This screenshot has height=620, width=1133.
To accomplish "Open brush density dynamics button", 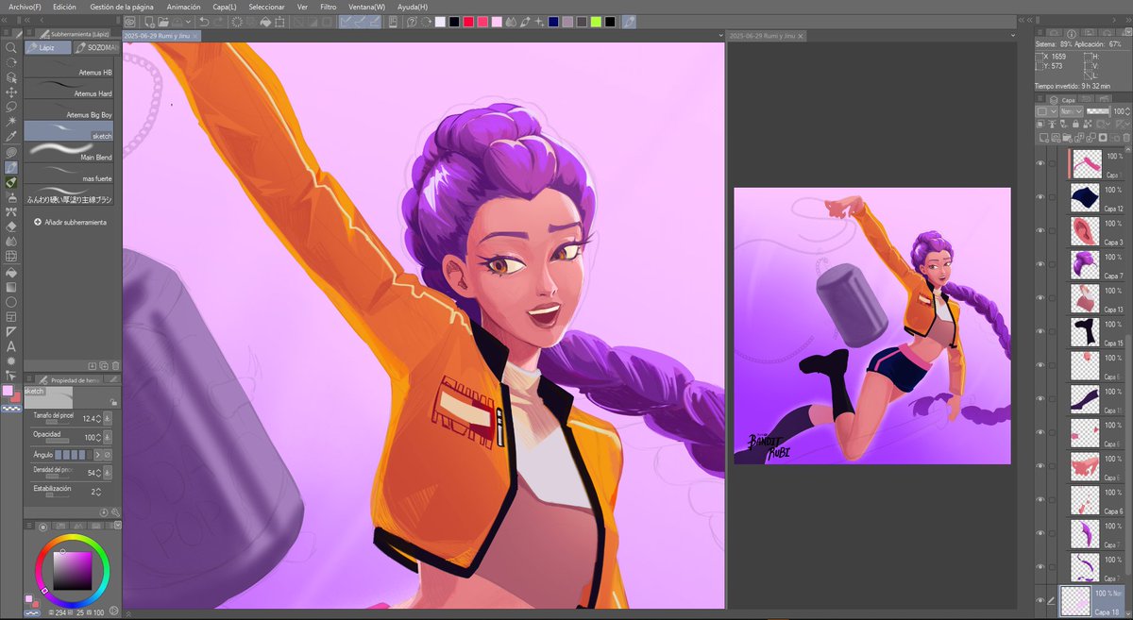I will click(107, 472).
